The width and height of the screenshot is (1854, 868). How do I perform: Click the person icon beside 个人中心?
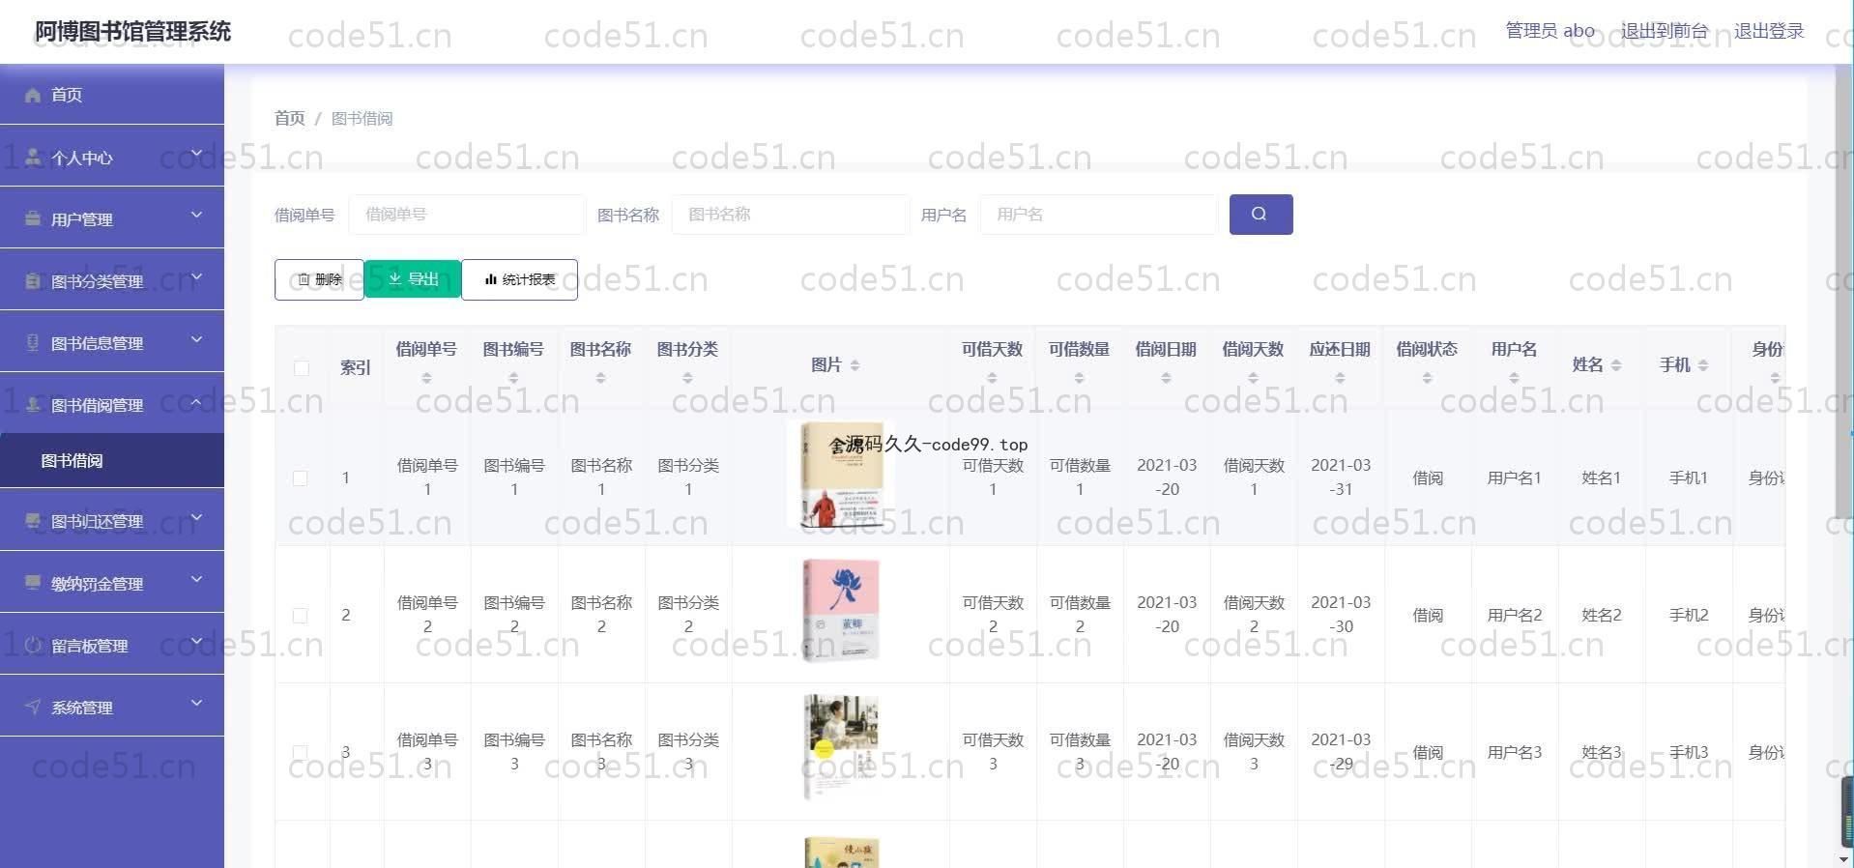coord(33,157)
